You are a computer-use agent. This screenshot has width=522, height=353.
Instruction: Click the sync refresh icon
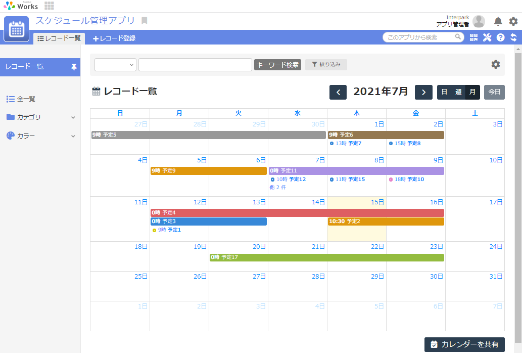pyautogui.click(x=514, y=37)
